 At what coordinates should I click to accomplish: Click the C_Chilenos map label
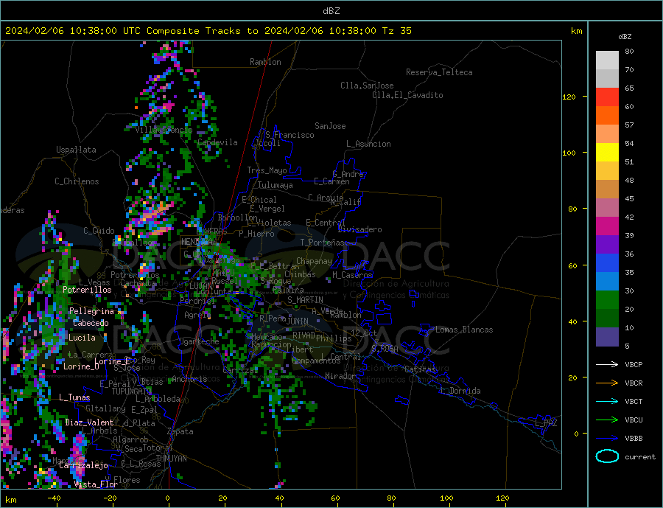(77, 181)
